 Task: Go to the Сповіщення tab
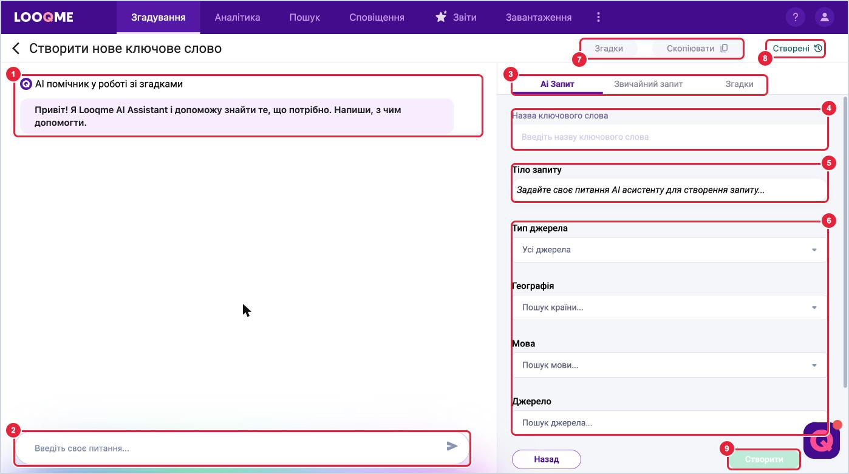pos(377,17)
